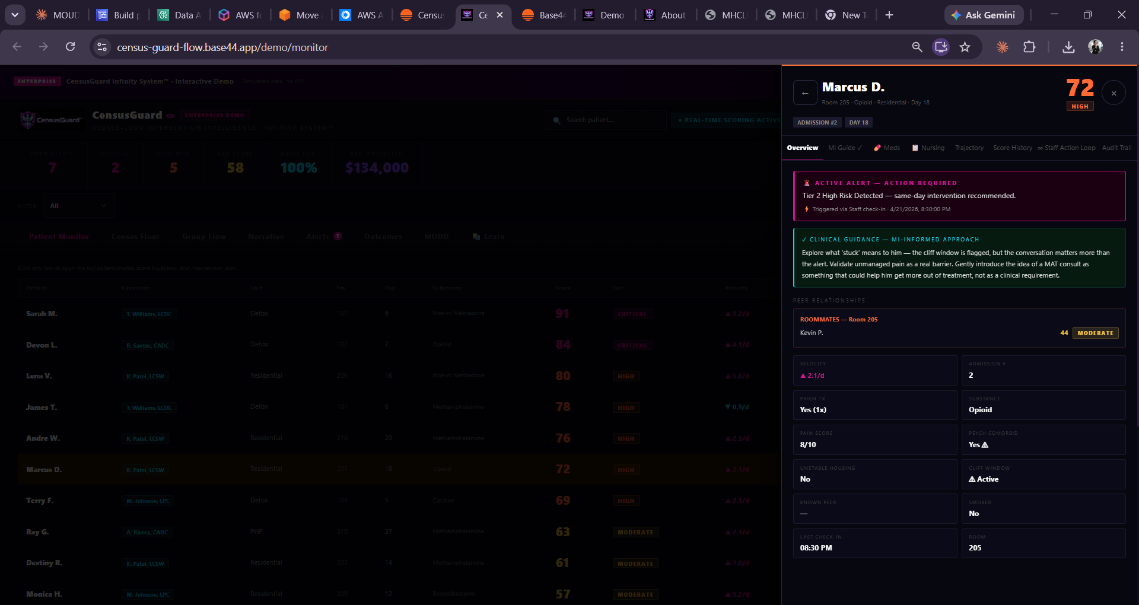Click Kevin P.'s MODERATE badge
The image size is (1139, 605).
1095,333
